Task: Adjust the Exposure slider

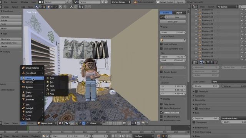Action: click(x=206, y=118)
